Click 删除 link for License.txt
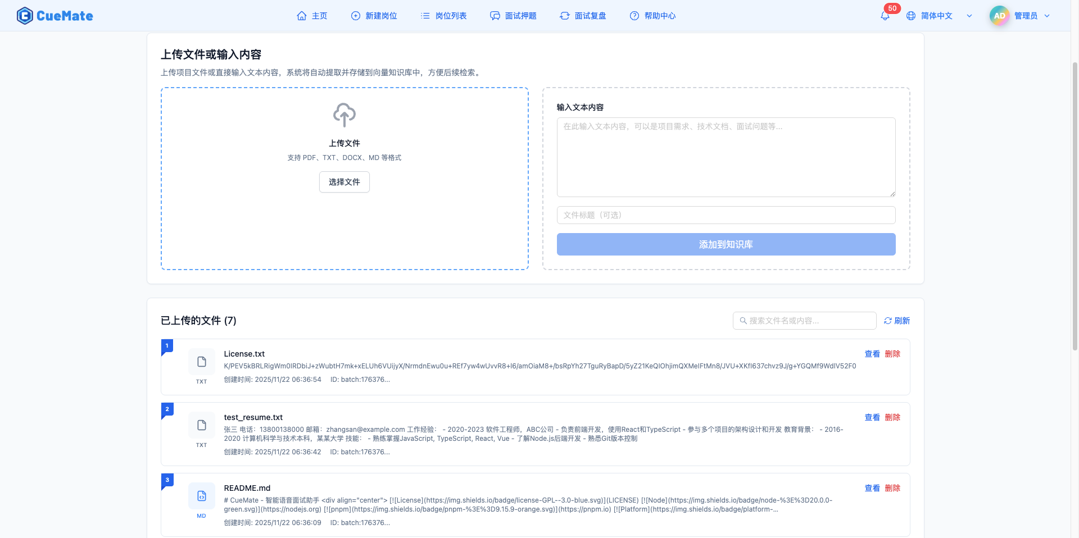 click(x=892, y=354)
